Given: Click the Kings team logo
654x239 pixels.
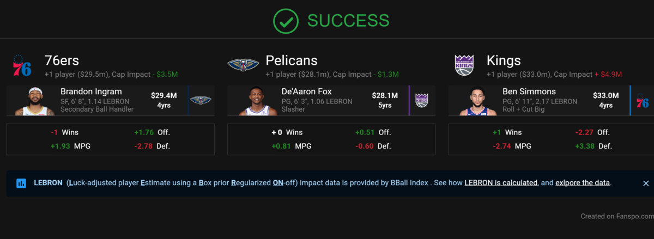Looking at the screenshot, I should point(464,65).
